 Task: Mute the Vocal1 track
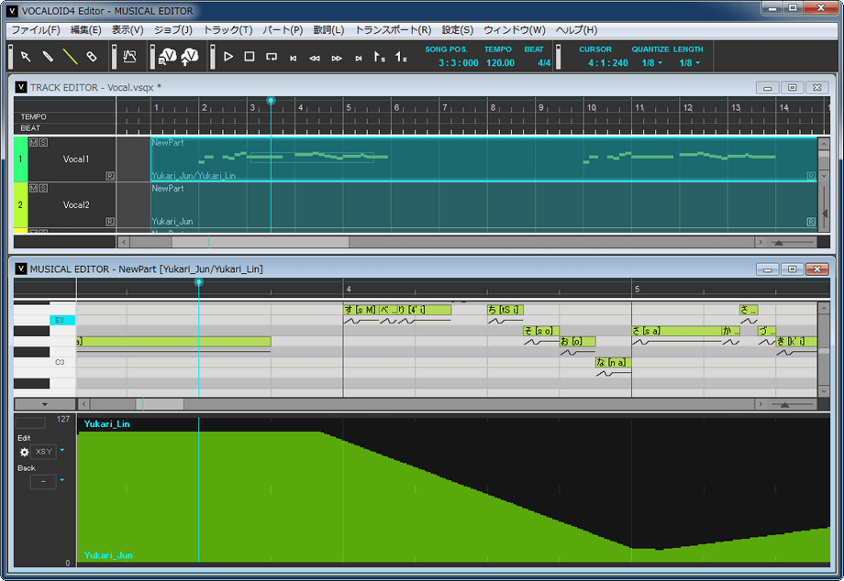point(33,142)
